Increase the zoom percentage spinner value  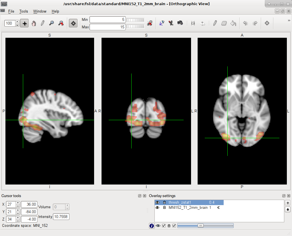(x=17, y=22)
